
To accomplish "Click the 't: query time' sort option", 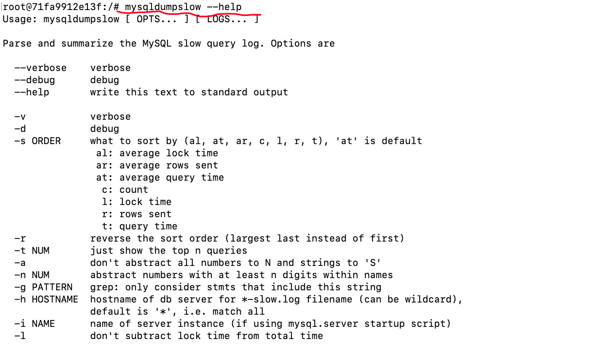I will point(139,226).
